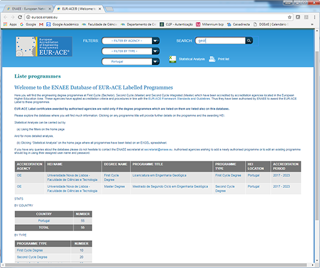Open the CLIP - Autenticação bookmark

[x=177, y=25]
